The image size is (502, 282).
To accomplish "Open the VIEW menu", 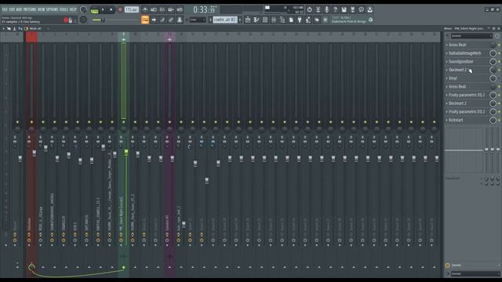I will (x=42, y=9).
